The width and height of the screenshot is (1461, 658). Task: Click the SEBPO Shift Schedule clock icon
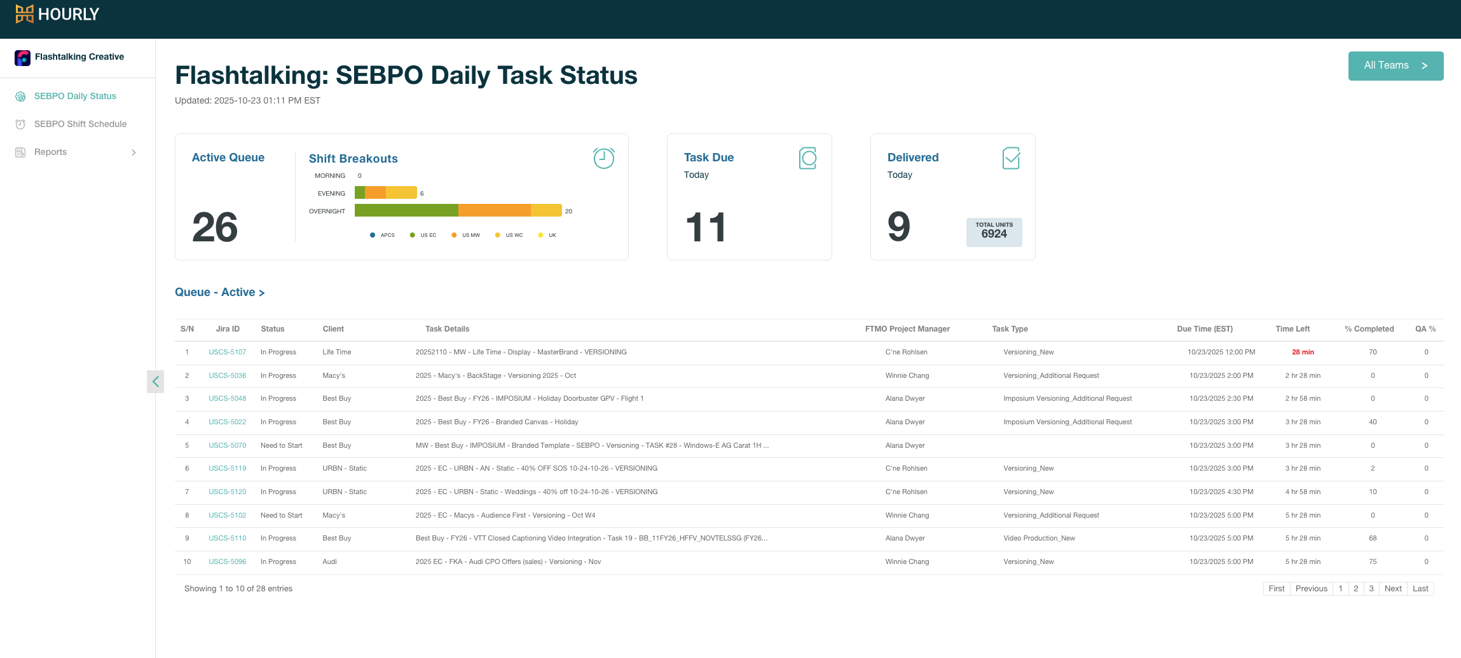20,124
